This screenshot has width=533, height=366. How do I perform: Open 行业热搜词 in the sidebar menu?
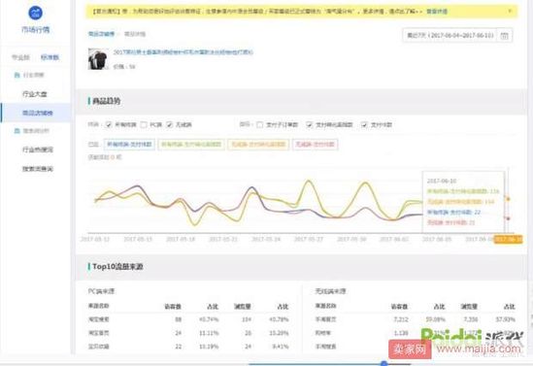[38, 150]
